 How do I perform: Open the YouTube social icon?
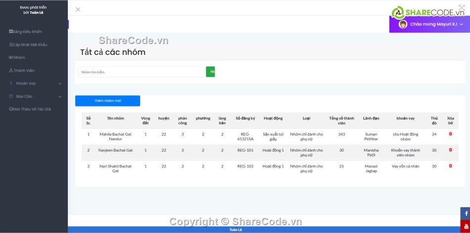click(x=465, y=226)
